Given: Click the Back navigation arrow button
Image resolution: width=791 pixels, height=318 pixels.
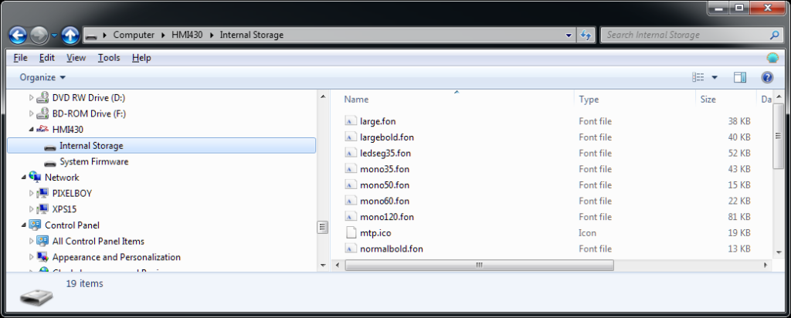Looking at the screenshot, I should pos(18,35).
